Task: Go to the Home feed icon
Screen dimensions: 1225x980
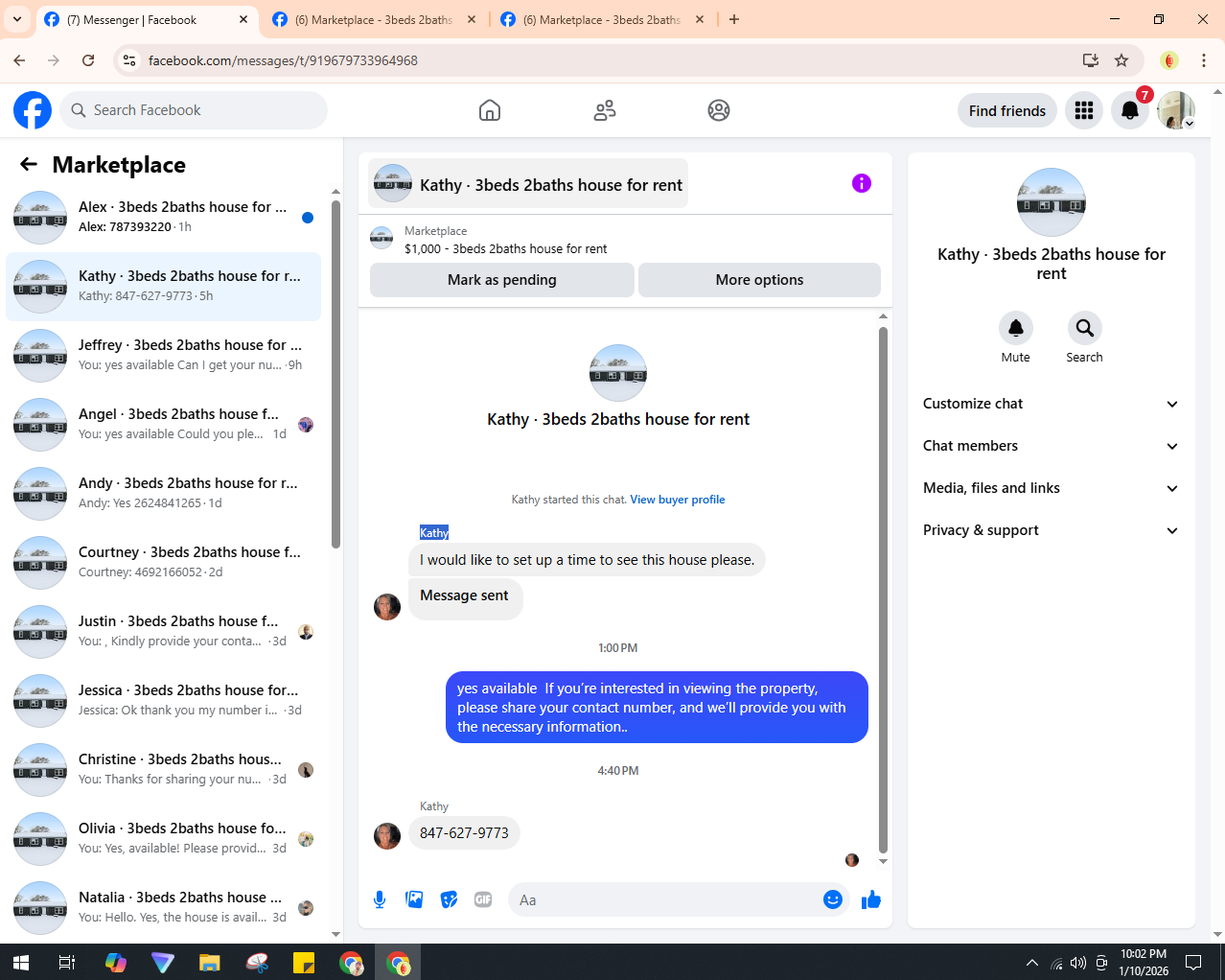Action: click(490, 110)
